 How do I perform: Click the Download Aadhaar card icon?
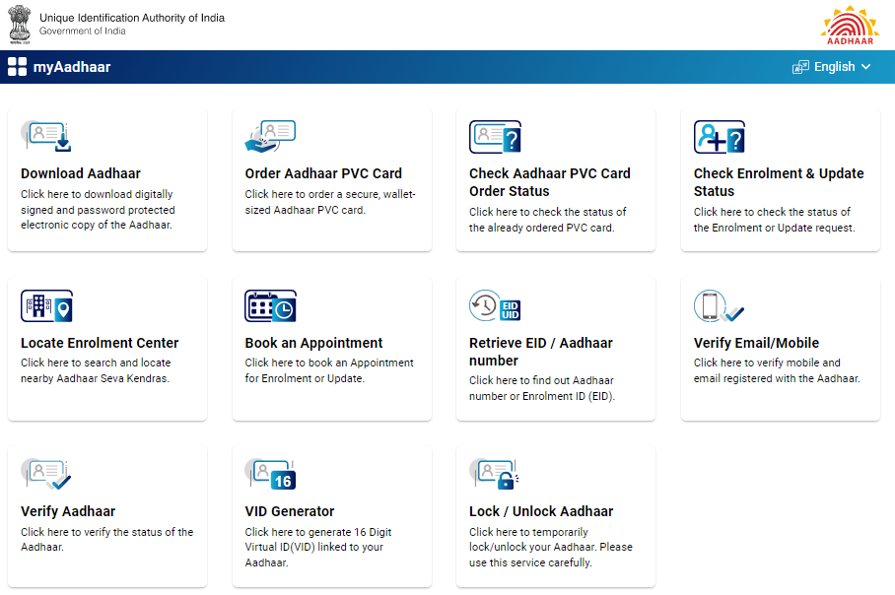(46, 136)
